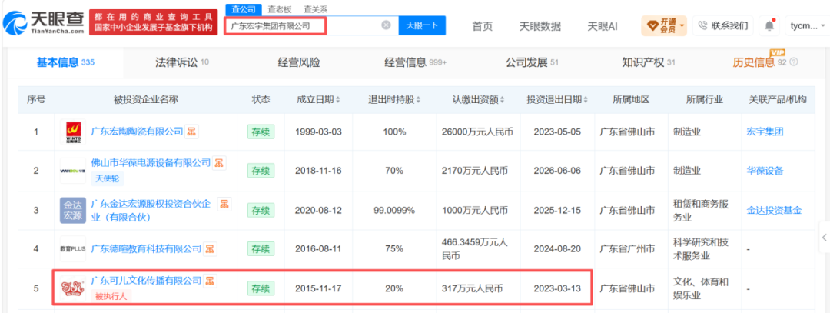Select the date 2026-06-06
The height and width of the screenshot is (313, 830).
click(x=556, y=171)
